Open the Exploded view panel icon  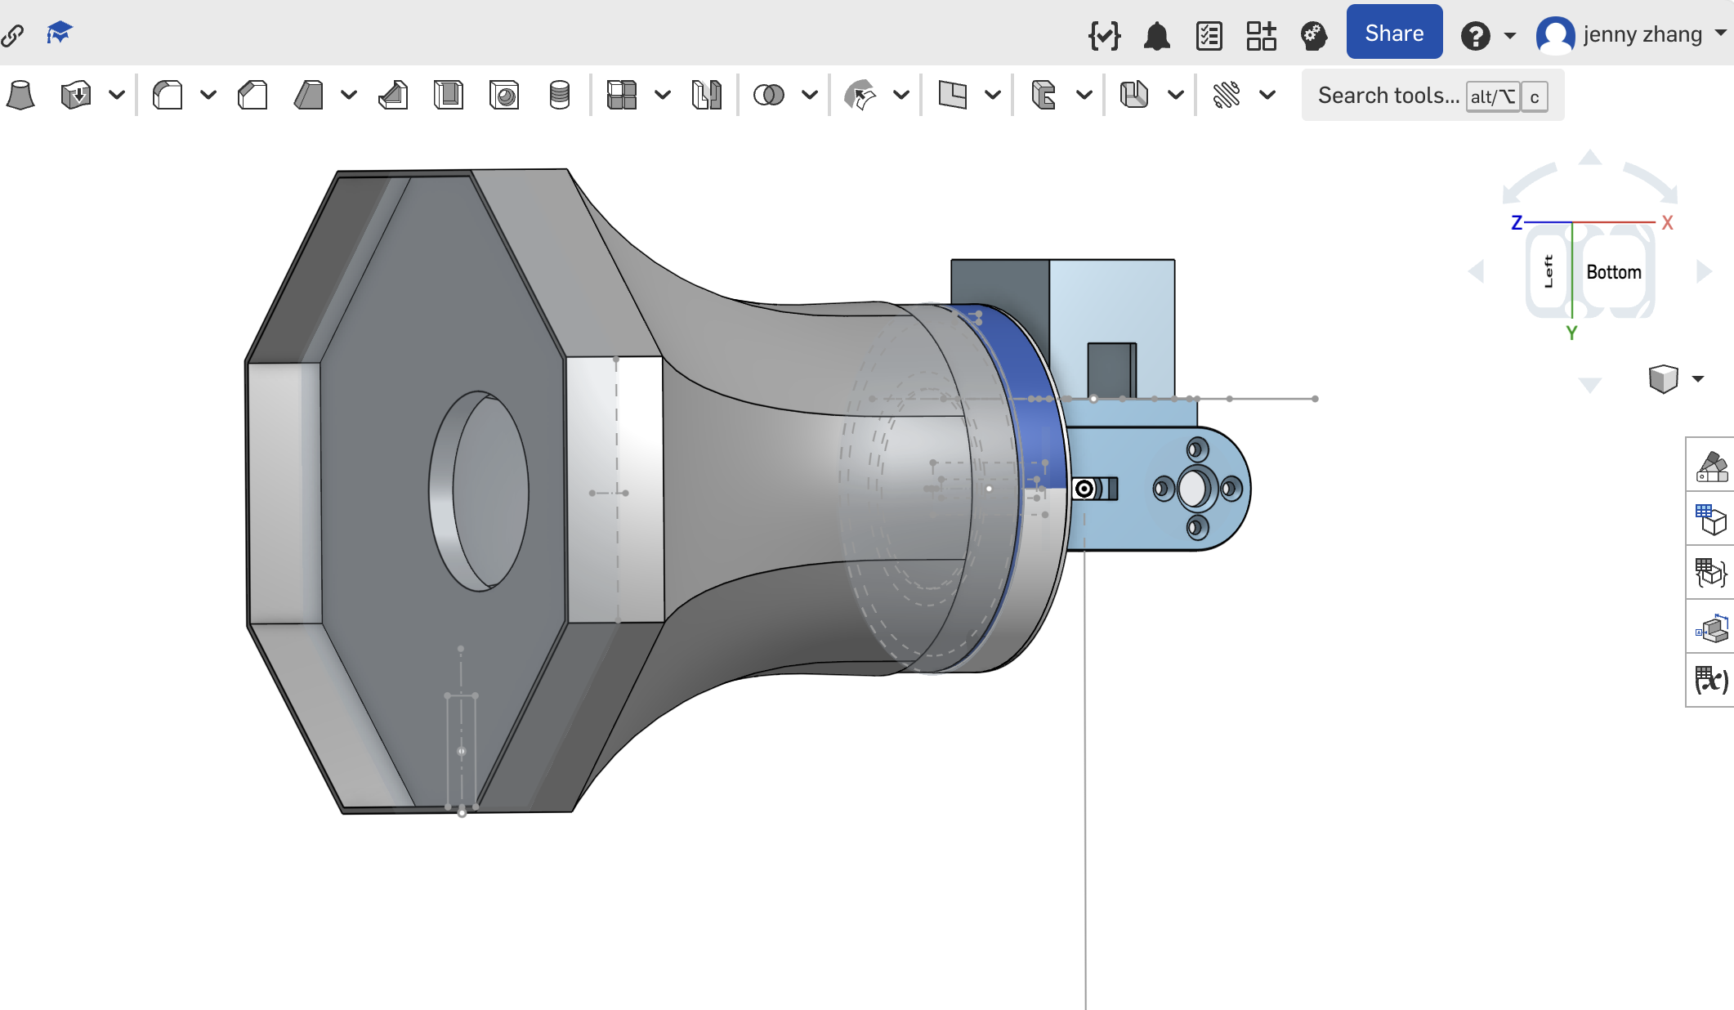tap(1712, 628)
